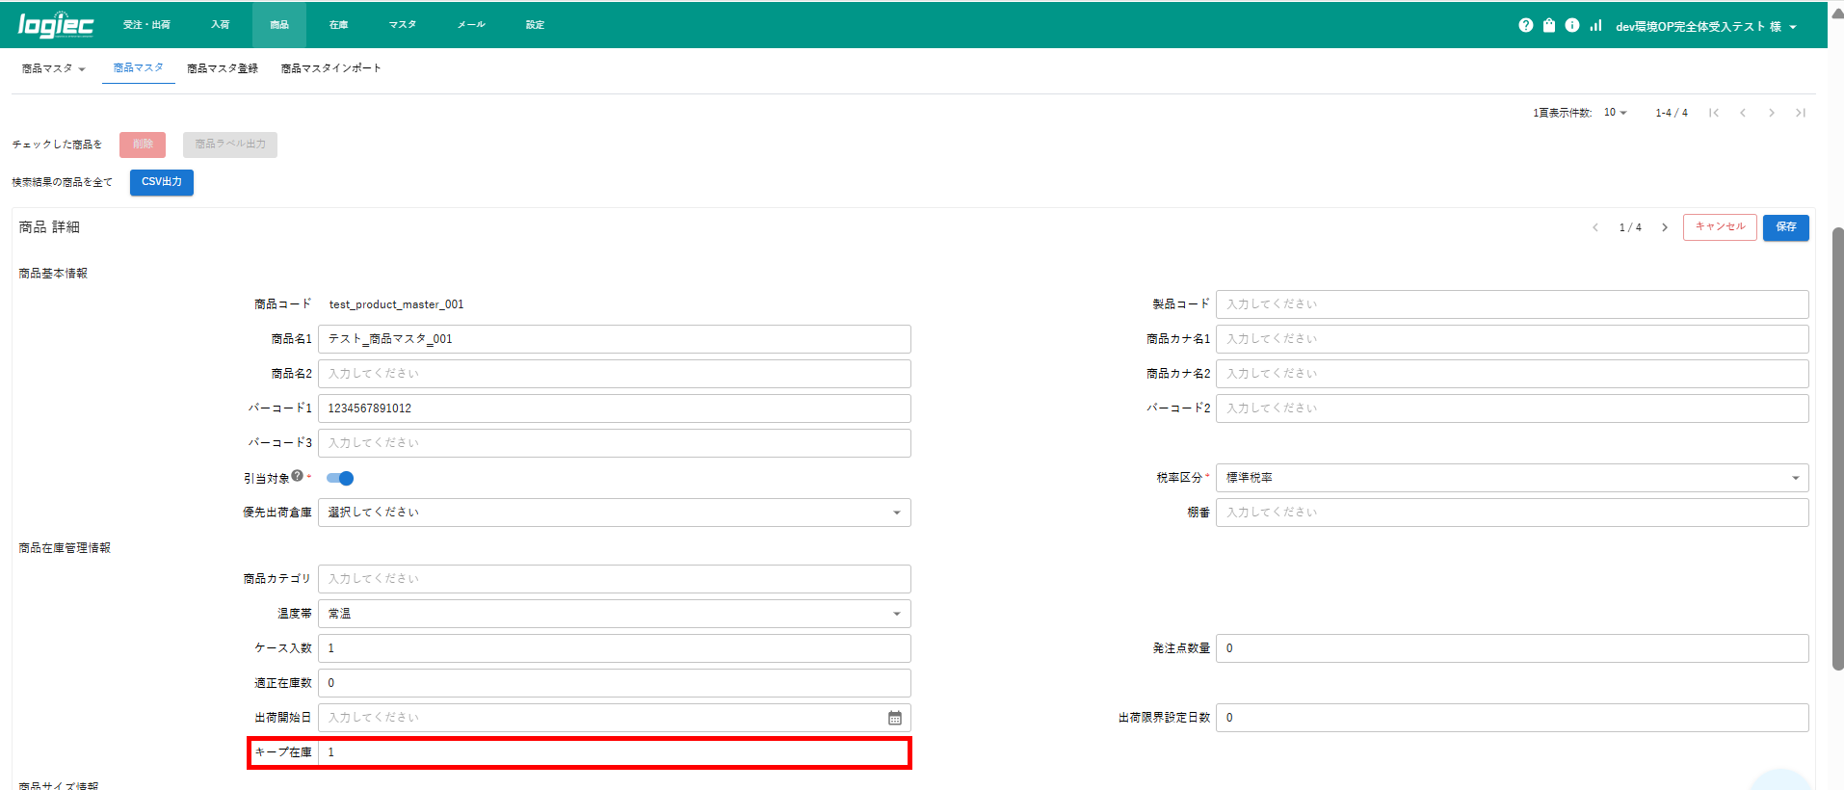Click the blue 保存 button
Image resolution: width=1844 pixels, height=790 pixels.
(1785, 227)
